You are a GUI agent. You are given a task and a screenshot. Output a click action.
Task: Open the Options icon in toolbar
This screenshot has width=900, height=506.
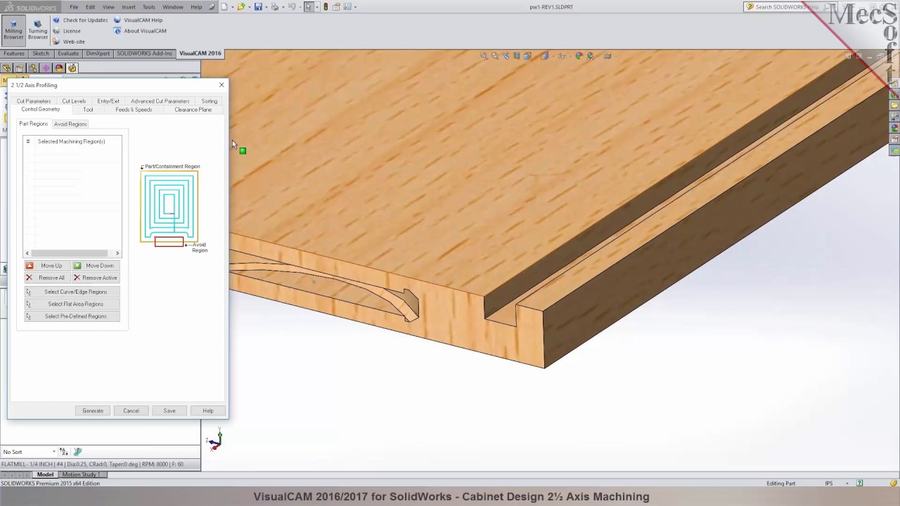(347, 7)
